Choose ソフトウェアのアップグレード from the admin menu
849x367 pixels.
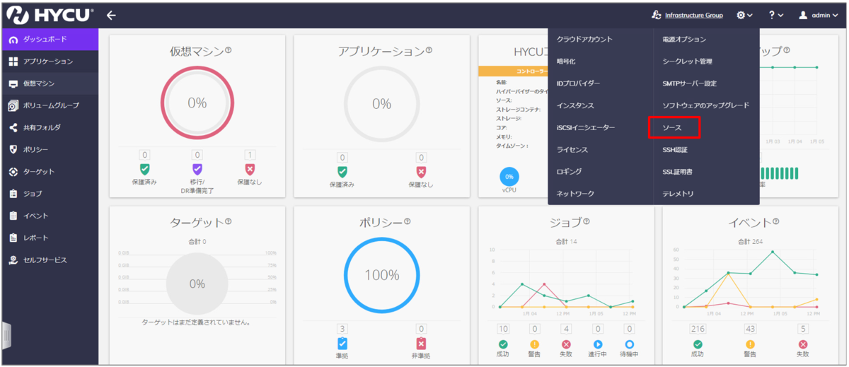tap(705, 105)
